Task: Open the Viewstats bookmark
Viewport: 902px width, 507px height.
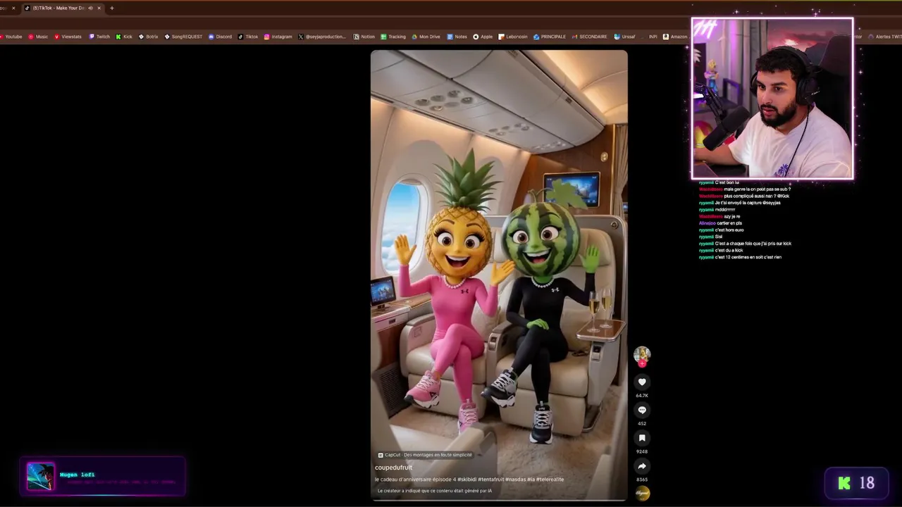Action: 68,37
